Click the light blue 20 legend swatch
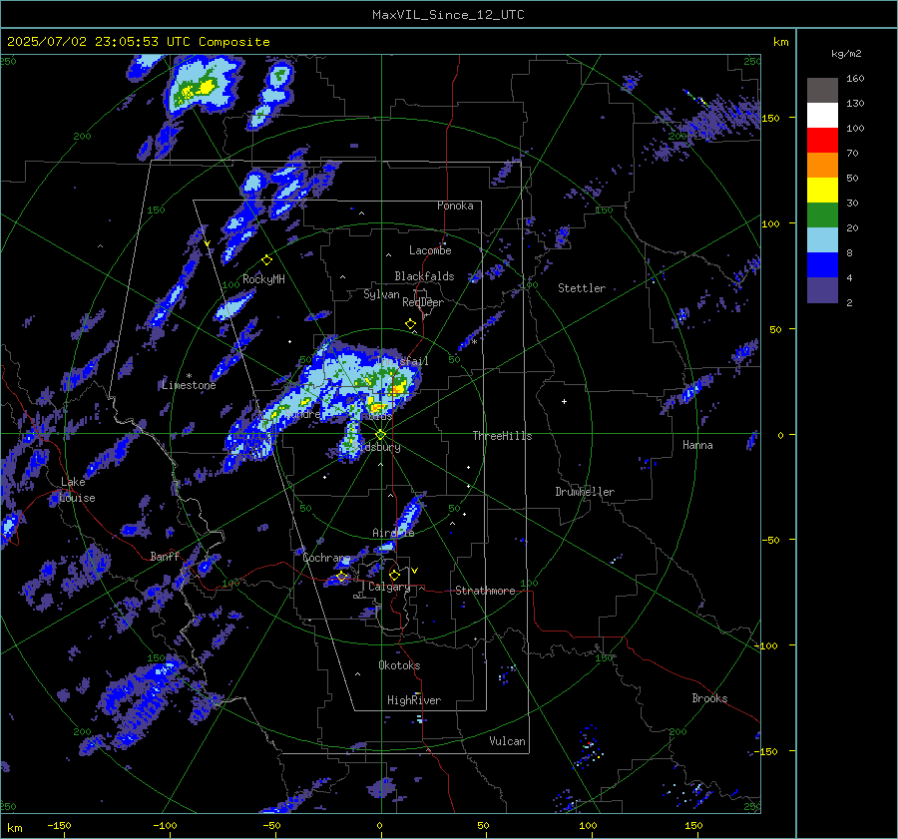The width and height of the screenshot is (898, 839). pos(822,240)
